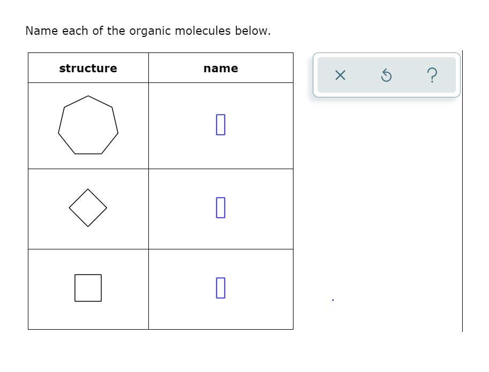Click the bottom row's blue answer box

220,287
